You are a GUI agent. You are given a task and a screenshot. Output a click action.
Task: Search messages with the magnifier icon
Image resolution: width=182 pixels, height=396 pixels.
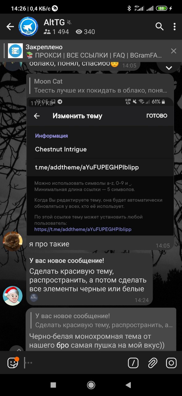click(x=159, y=27)
